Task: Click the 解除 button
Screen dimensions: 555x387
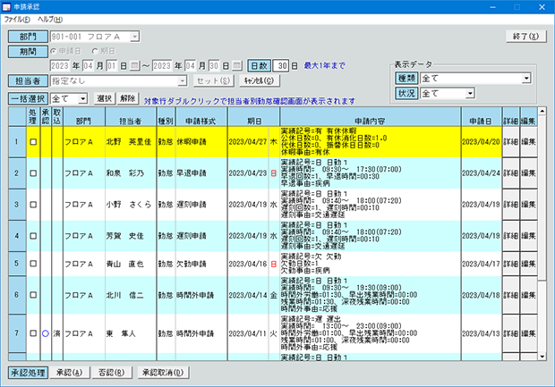Action: [127, 98]
